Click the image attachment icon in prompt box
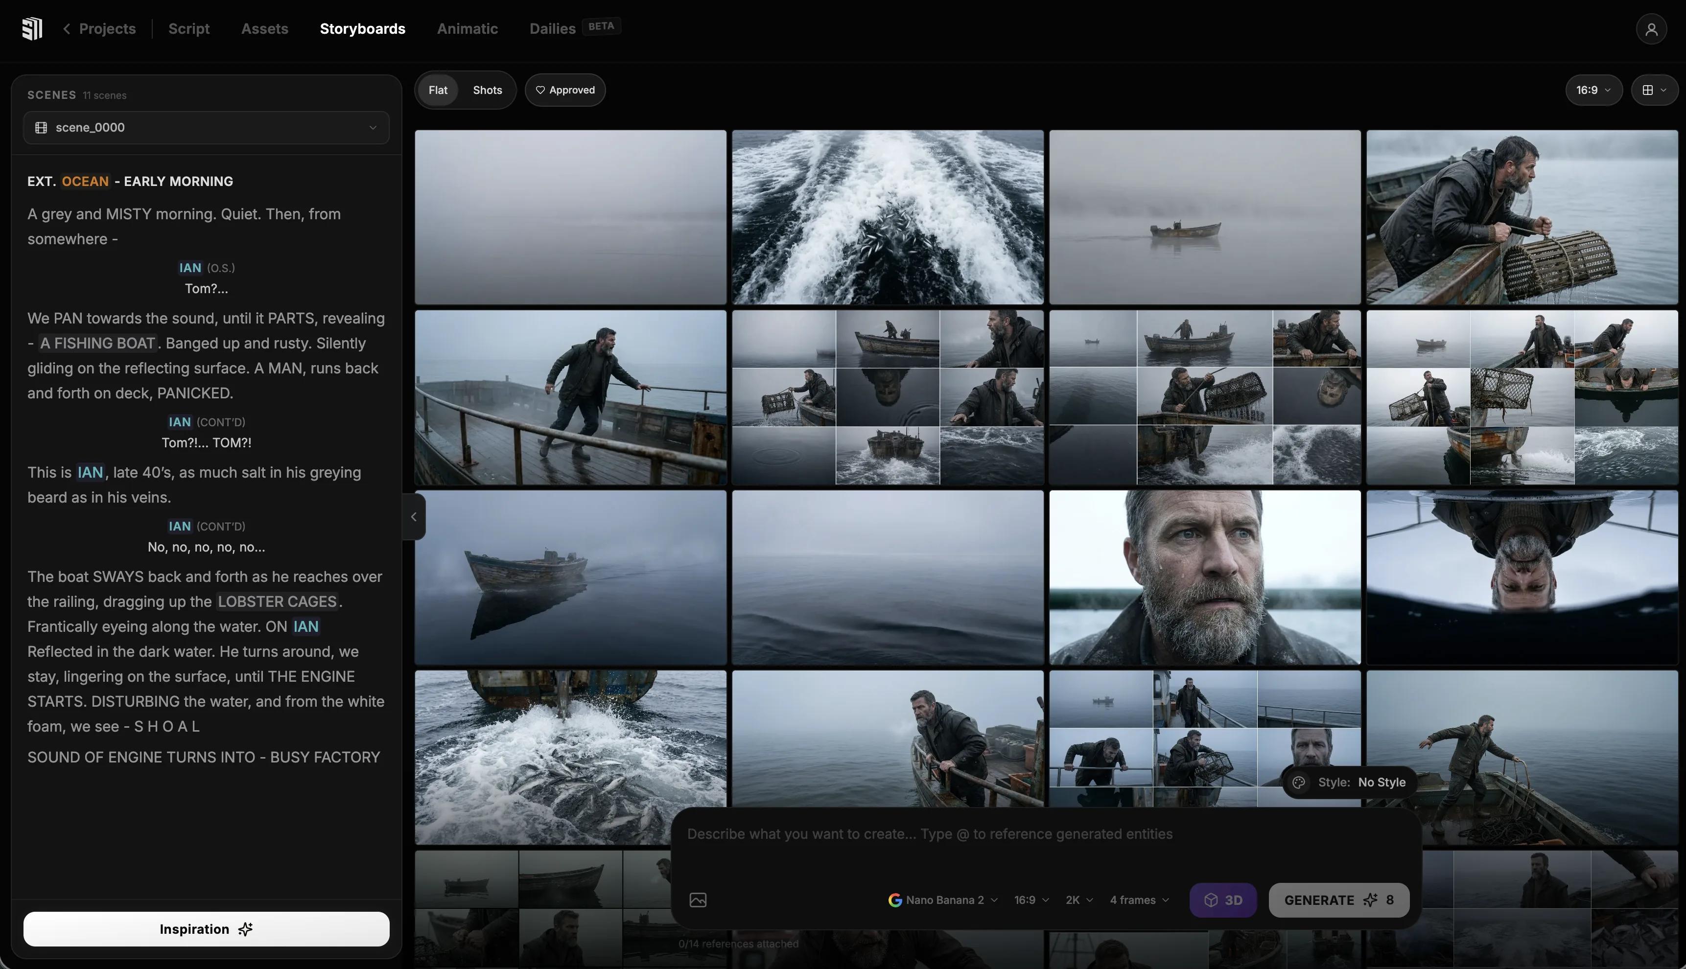Viewport: 1686px width, 969px height. (x=698, y=900)
